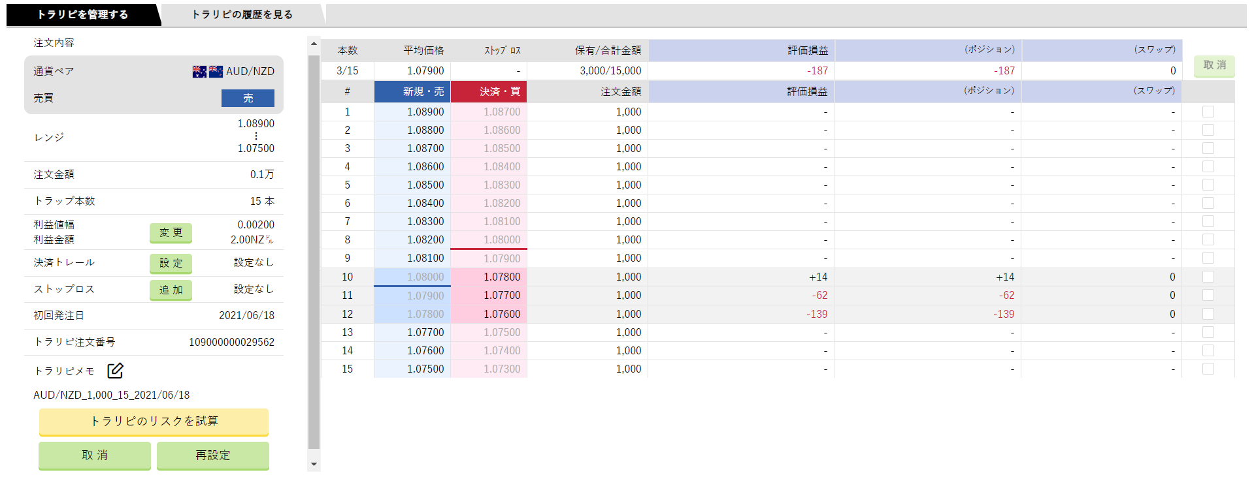The height and width of the screenshot is (477, 1254).
Task: Click the 追加 button for ストップロス
Action: (x=171, y=290)
